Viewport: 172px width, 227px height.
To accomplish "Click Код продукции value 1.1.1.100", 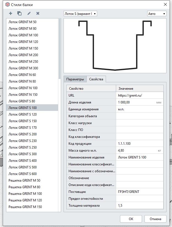I will (x=140, y=144).
